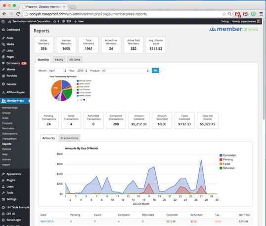Click the MemberPress people icon in sidebar

[3, 101]
